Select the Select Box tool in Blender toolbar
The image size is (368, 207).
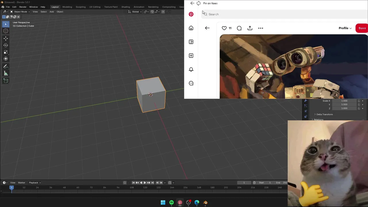(x=6, y=24)
